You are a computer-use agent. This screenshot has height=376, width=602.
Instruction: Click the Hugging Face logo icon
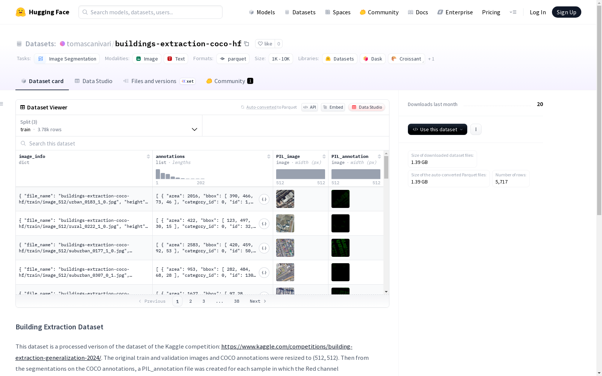(x=21, y=12)
